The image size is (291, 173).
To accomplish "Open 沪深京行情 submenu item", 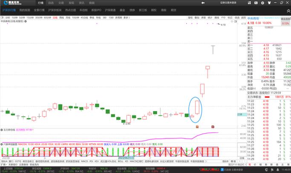I will [9, 10].
